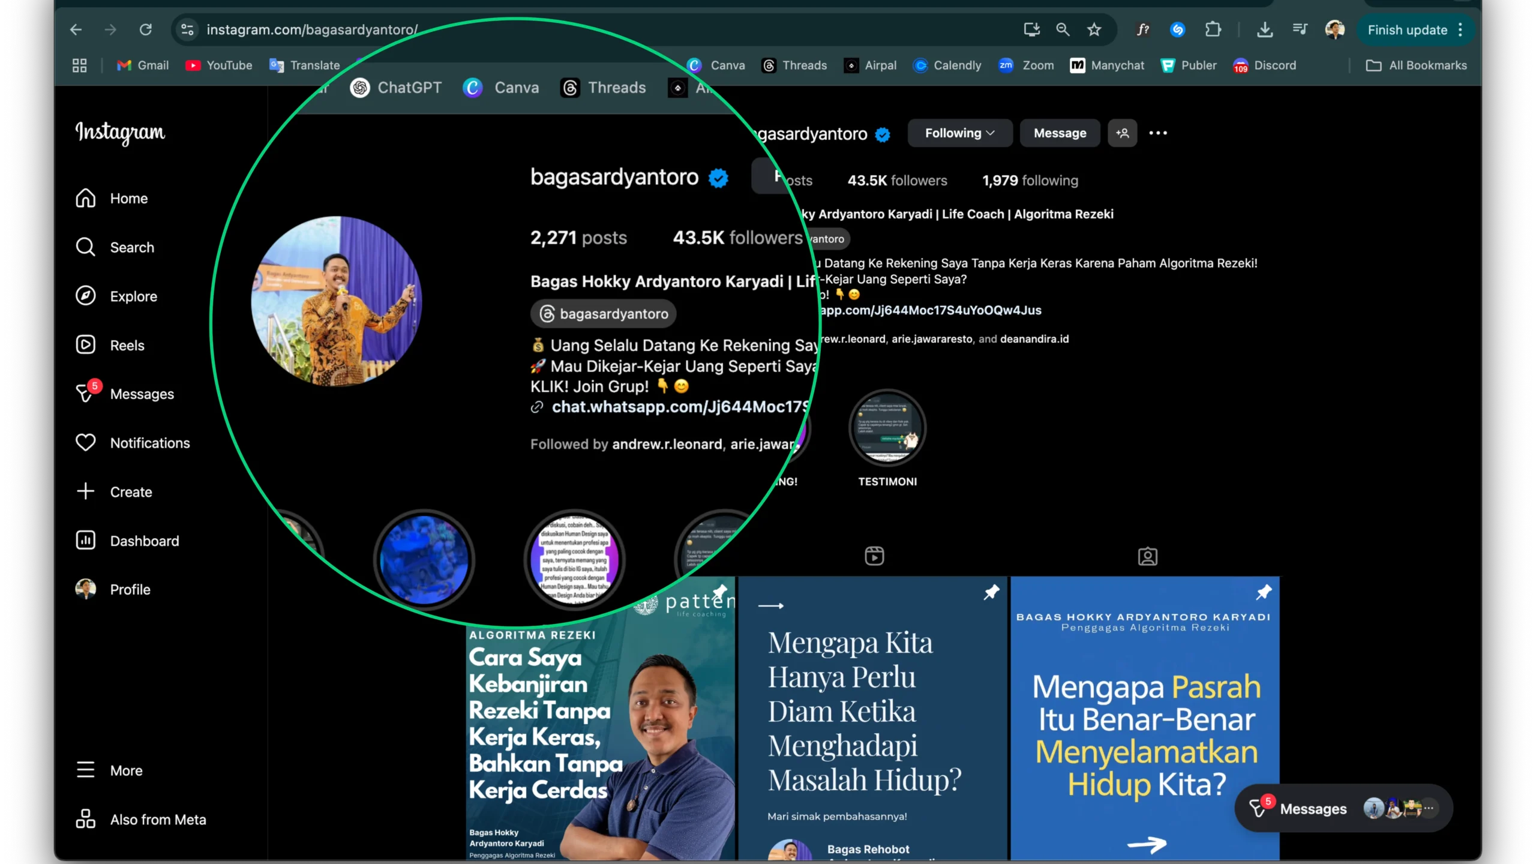The width and height of the screenshot is (1536, 864).
Task: Open the Airpal bookmark
Action: coord(870,65)
